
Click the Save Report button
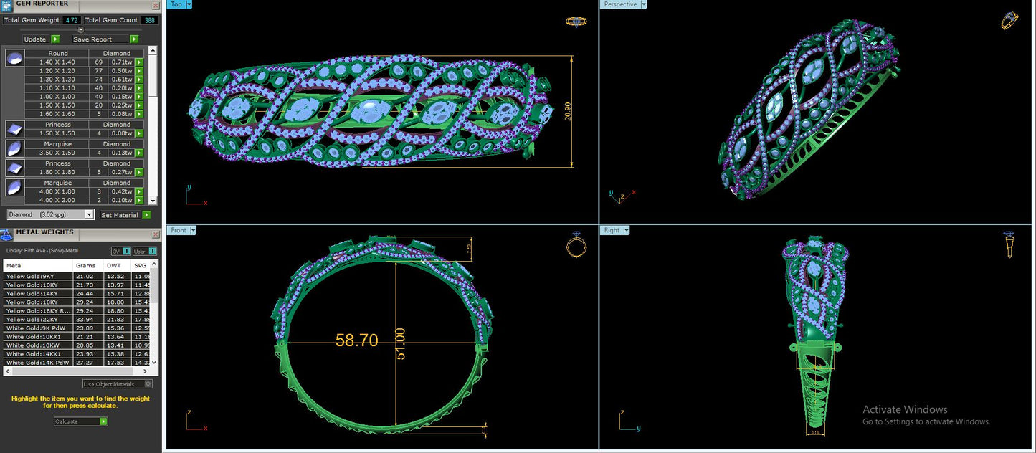tap(100, 39)
